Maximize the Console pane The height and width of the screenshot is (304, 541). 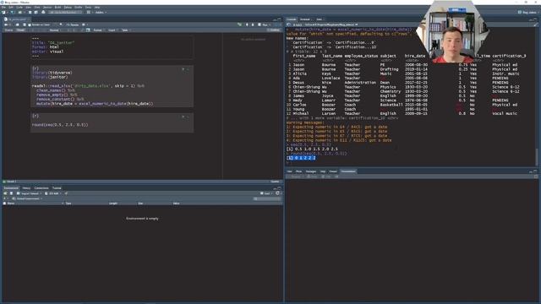[535, 19]
